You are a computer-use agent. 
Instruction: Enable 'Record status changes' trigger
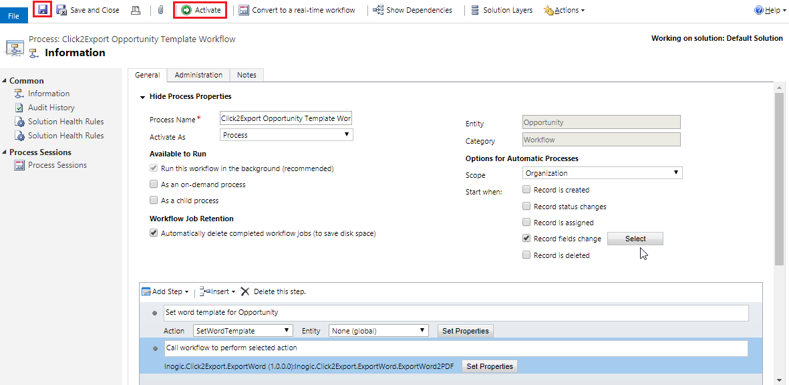coord(526,207)
